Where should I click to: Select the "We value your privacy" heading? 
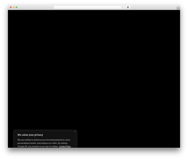click(x=30, y=135)
